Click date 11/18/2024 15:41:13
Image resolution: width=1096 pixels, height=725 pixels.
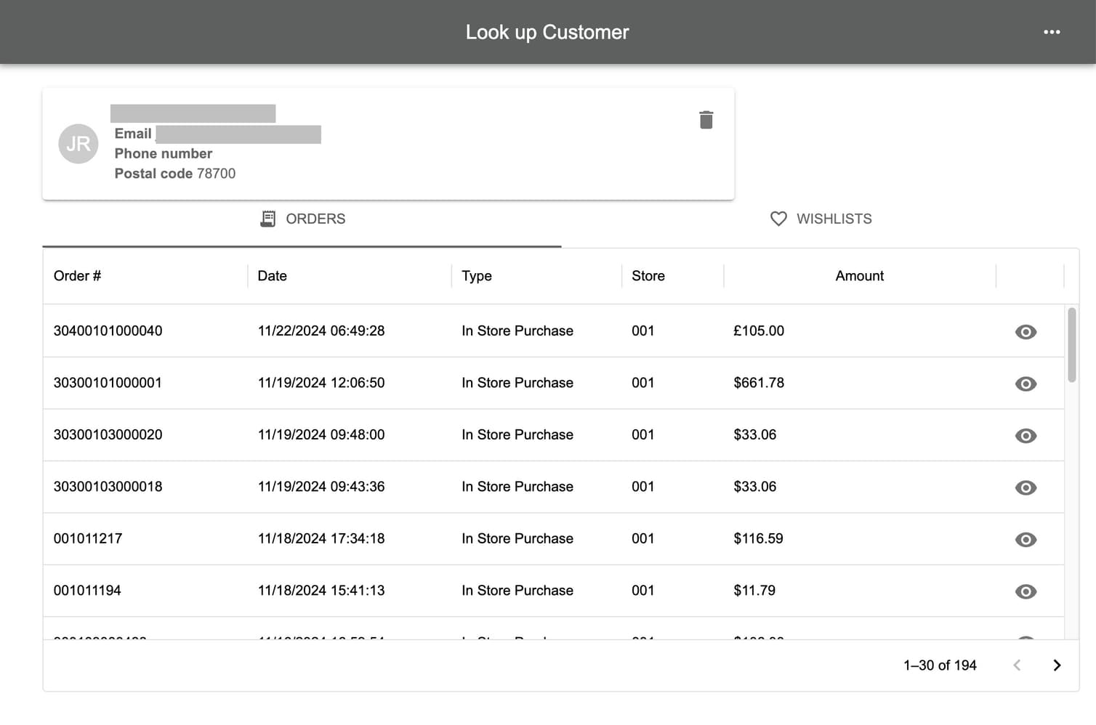click(321, 591)
